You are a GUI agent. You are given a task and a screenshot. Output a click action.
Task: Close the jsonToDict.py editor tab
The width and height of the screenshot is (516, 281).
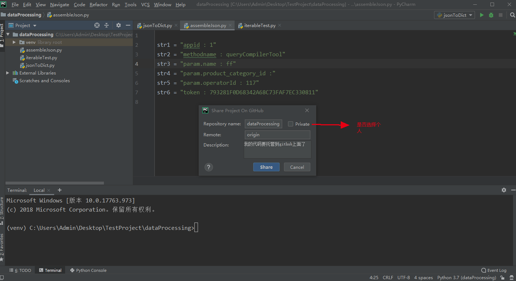point(176,25)
